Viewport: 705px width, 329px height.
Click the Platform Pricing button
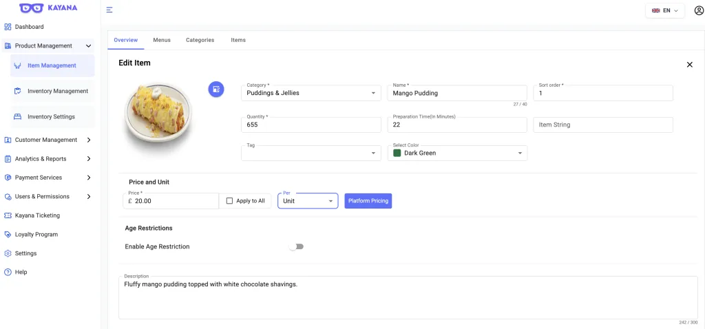(368, 201)
